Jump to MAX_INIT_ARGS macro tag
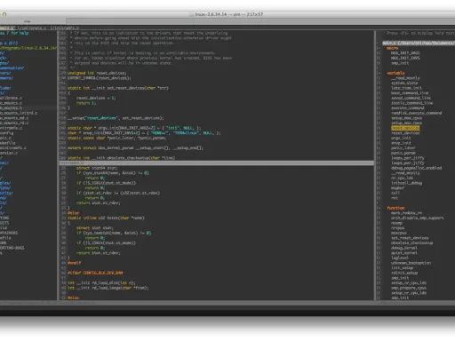 pos(405,53)
